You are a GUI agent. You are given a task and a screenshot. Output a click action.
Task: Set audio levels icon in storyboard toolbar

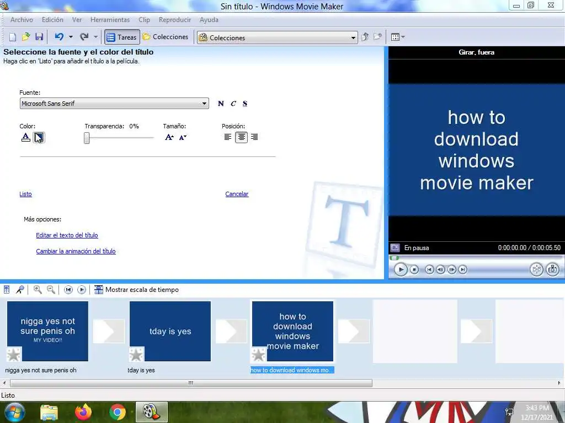coord(7,290)
